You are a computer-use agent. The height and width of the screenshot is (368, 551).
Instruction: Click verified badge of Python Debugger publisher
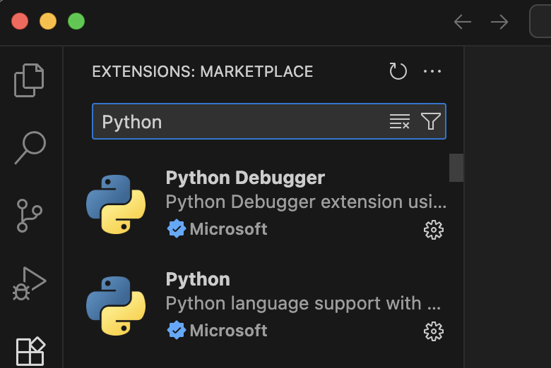pyautogui.click(x=176, y=228)
